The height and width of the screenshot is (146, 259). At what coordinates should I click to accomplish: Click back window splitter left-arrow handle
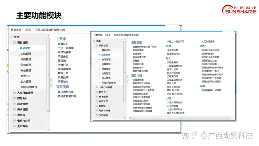51,85
